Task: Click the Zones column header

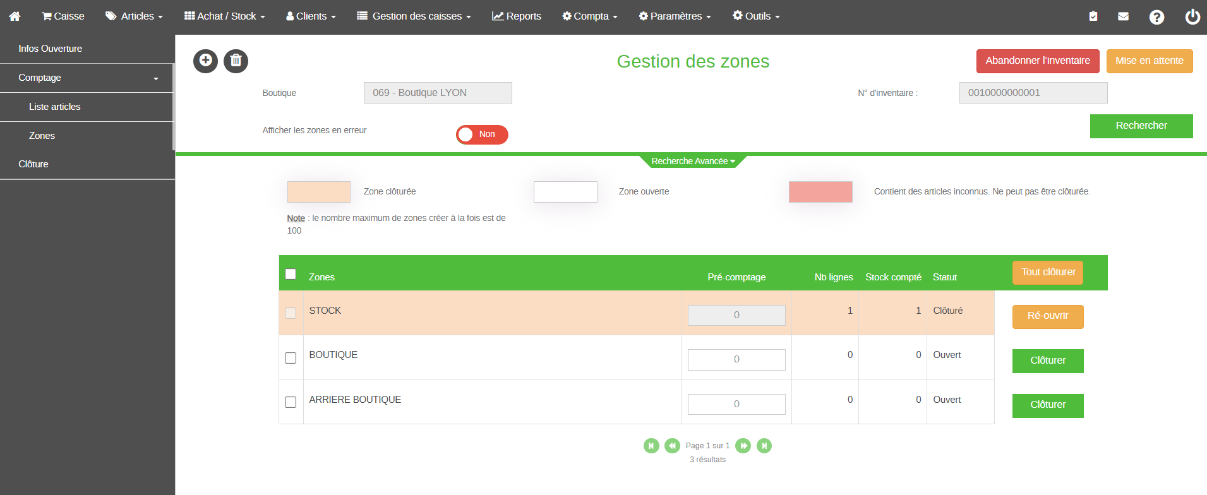Action: (321, 277)
